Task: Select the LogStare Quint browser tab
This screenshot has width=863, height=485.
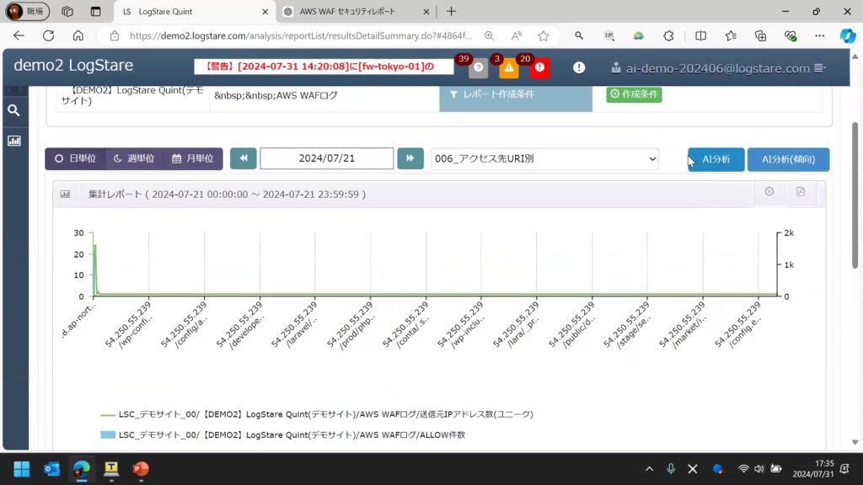Action: tap(192, 12)
